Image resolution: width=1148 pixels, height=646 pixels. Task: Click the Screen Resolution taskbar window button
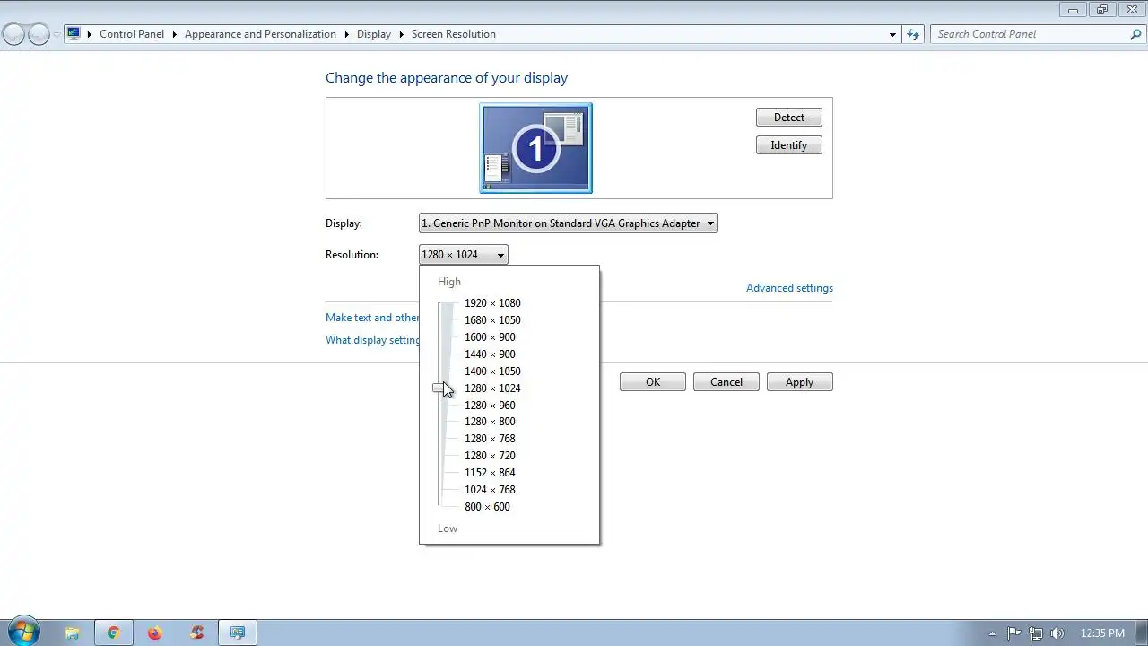pos(238,633)
